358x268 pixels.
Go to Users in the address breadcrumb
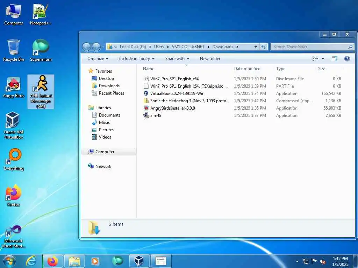click(x=159, y=47)
